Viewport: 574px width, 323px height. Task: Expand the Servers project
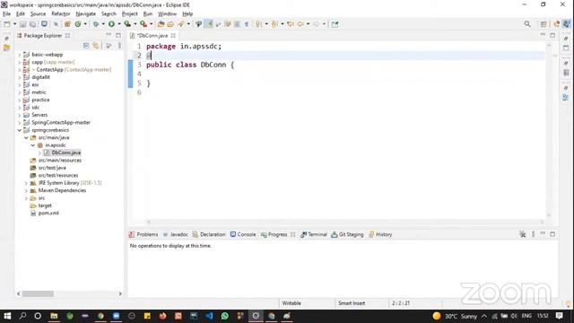pos(20,115)
